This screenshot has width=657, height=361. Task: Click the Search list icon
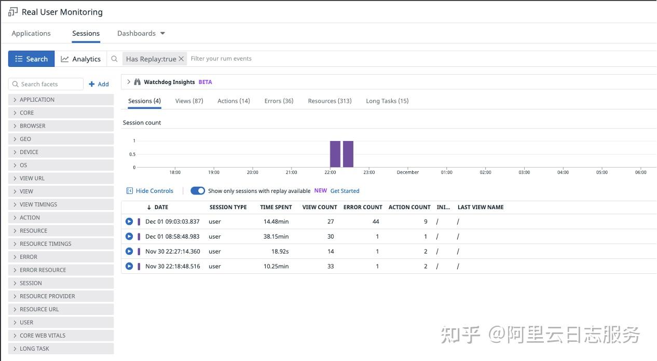(18, 59)
